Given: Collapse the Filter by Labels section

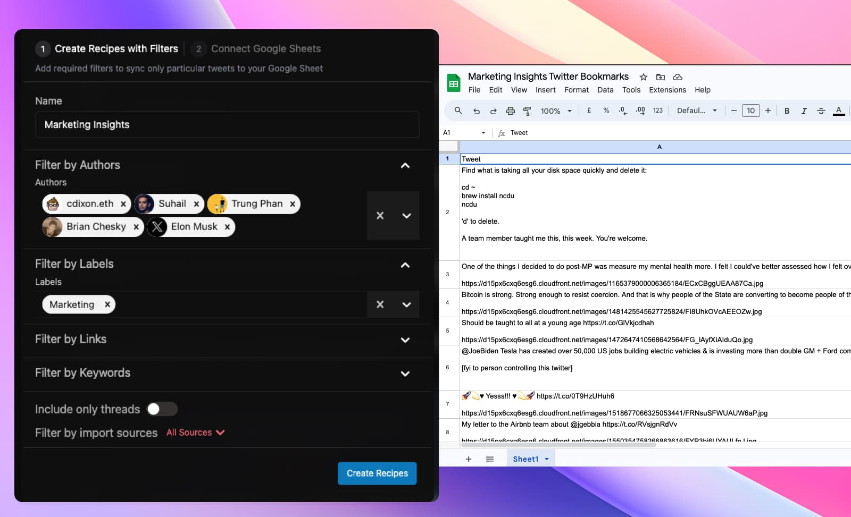Looking at the screenshot, I should tap(405, 265).
